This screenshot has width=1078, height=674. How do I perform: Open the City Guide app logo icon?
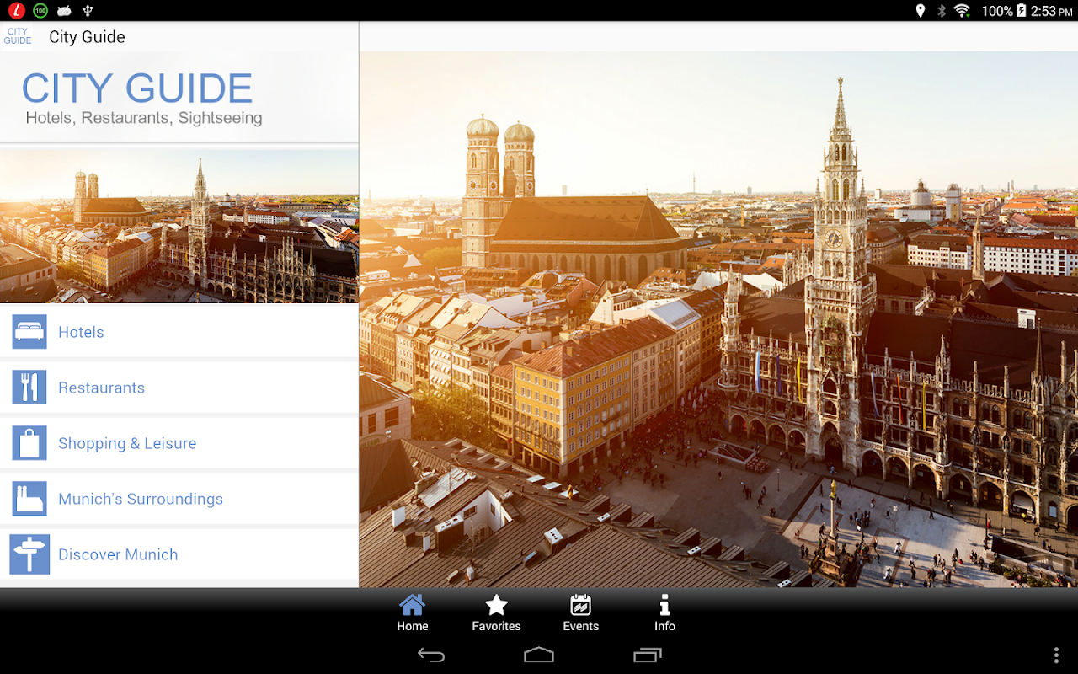click(18, 37)
